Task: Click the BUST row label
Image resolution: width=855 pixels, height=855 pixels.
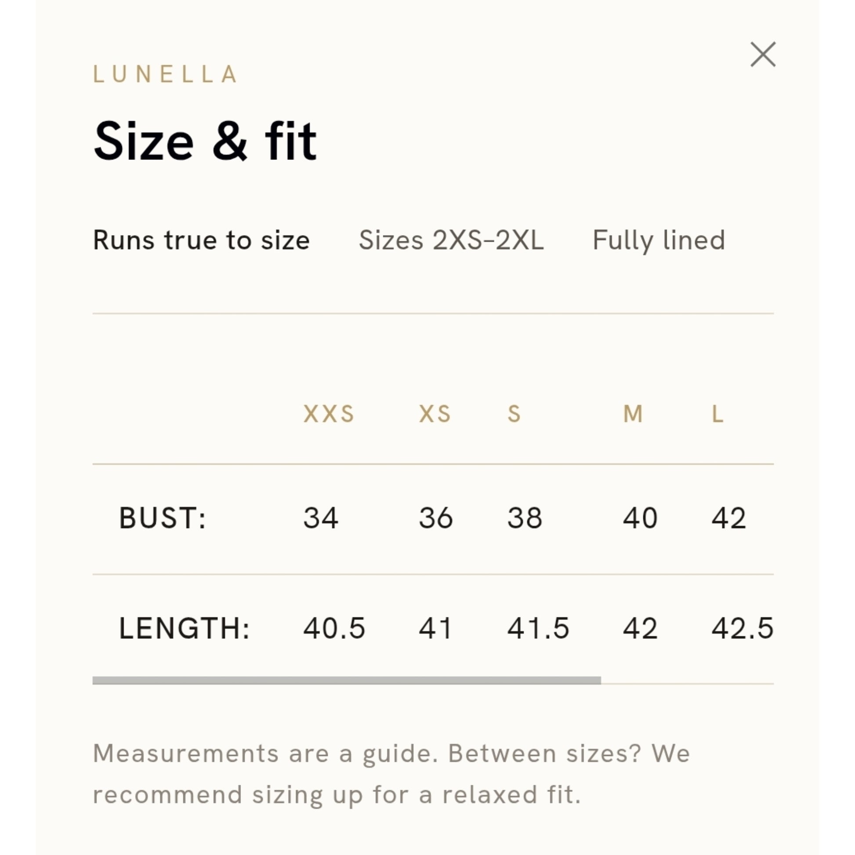Action: tap(163, 518)
